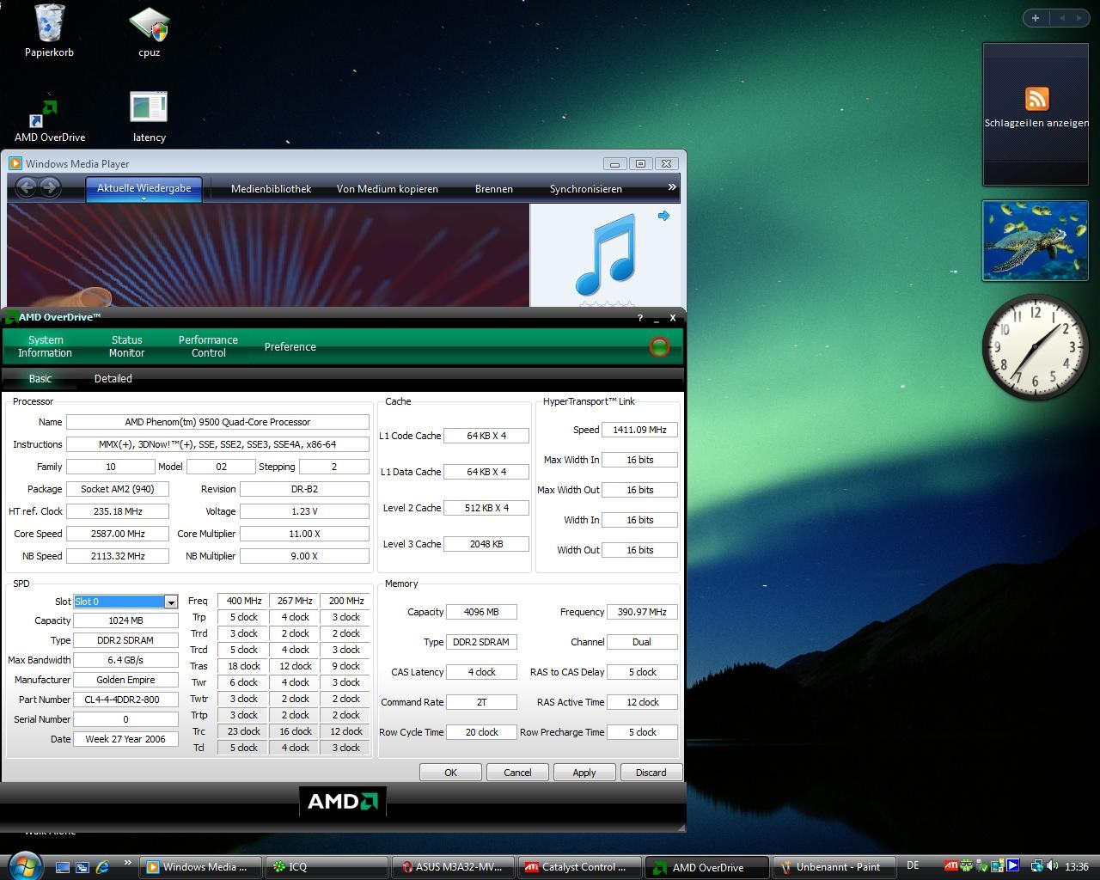This screenshot has height=880, width=1100.
Task: Expand the SPD Slot 0 dropdown
Action: coord(170,602)
